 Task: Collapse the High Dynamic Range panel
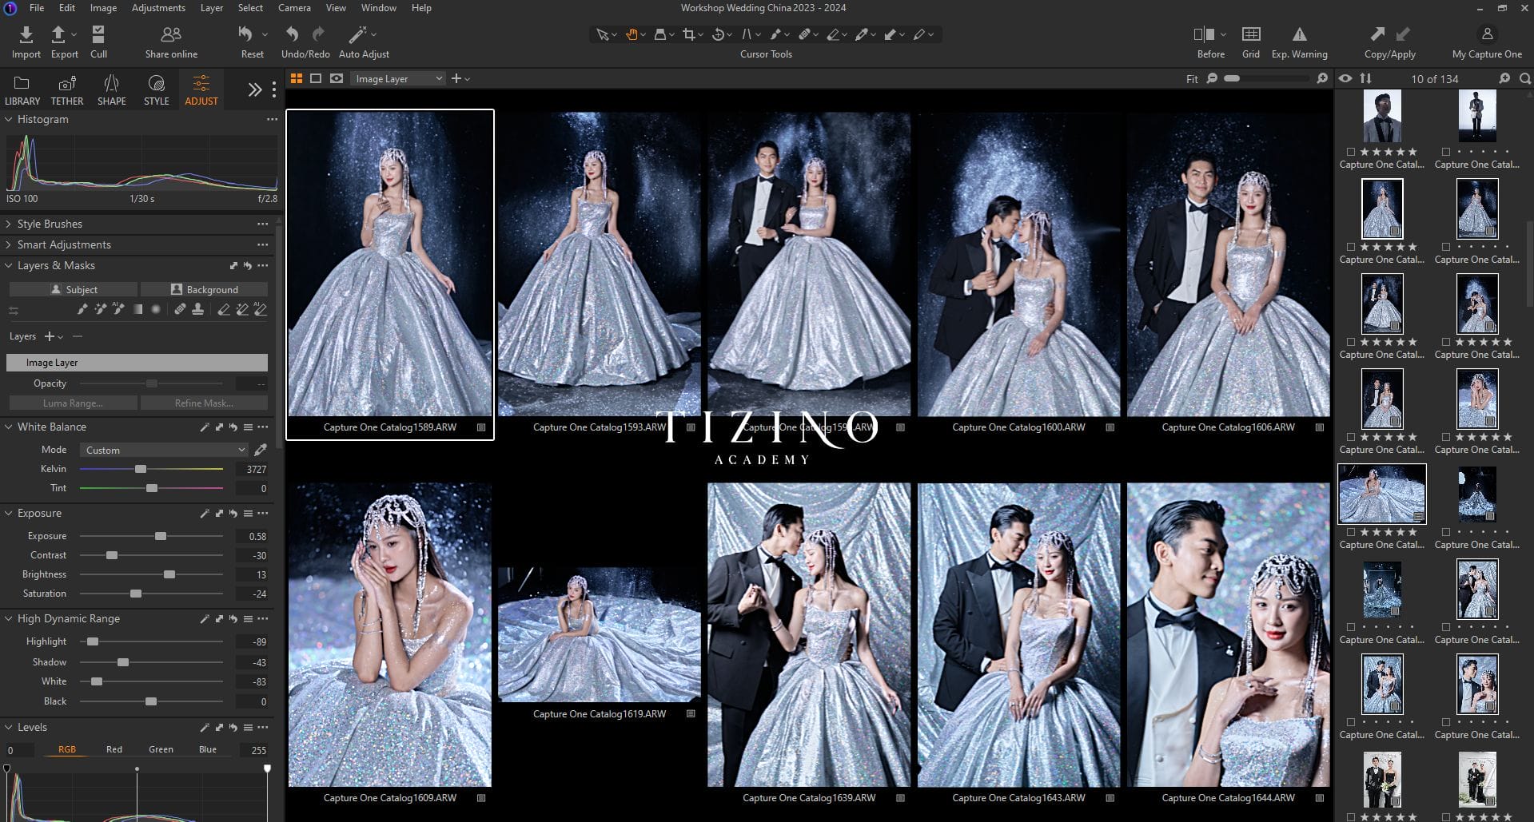[9, 618]
